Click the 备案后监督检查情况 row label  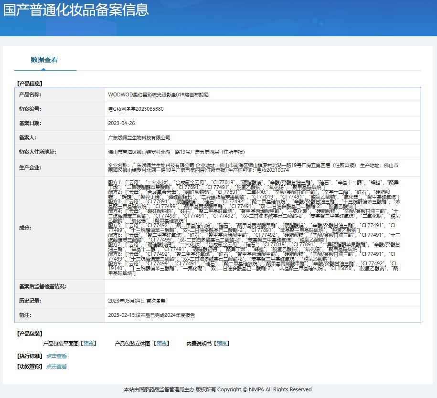(x=43, y=287)
